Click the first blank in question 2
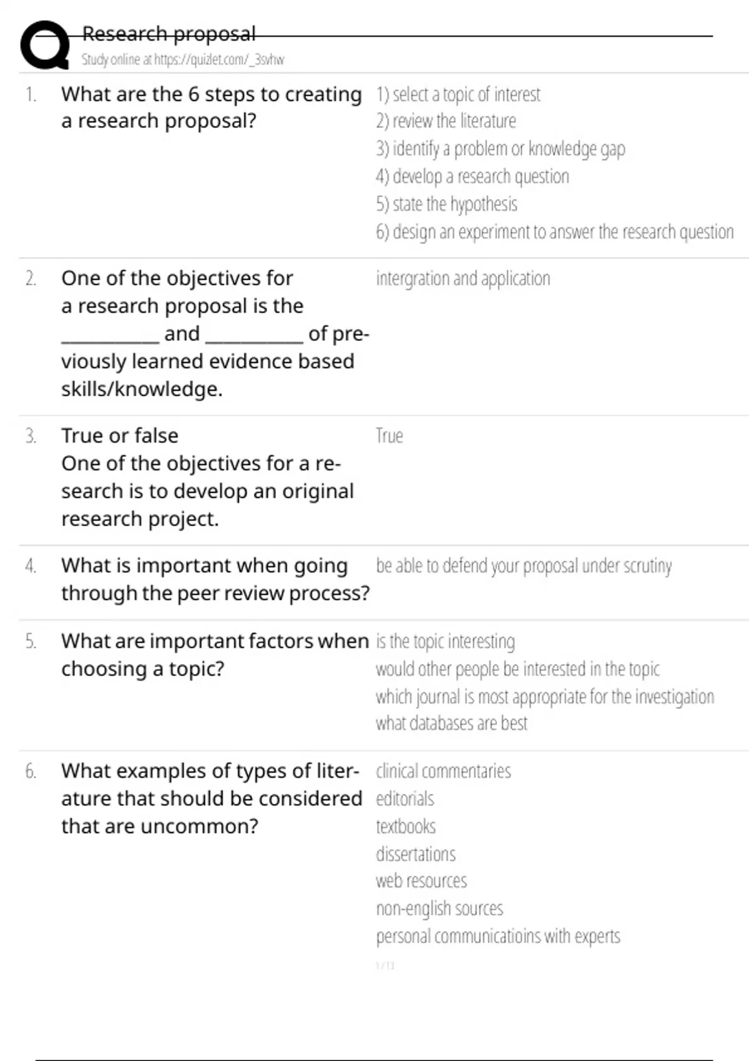The width and height of the screenshot is (749, 1061). tap(110, 335)
